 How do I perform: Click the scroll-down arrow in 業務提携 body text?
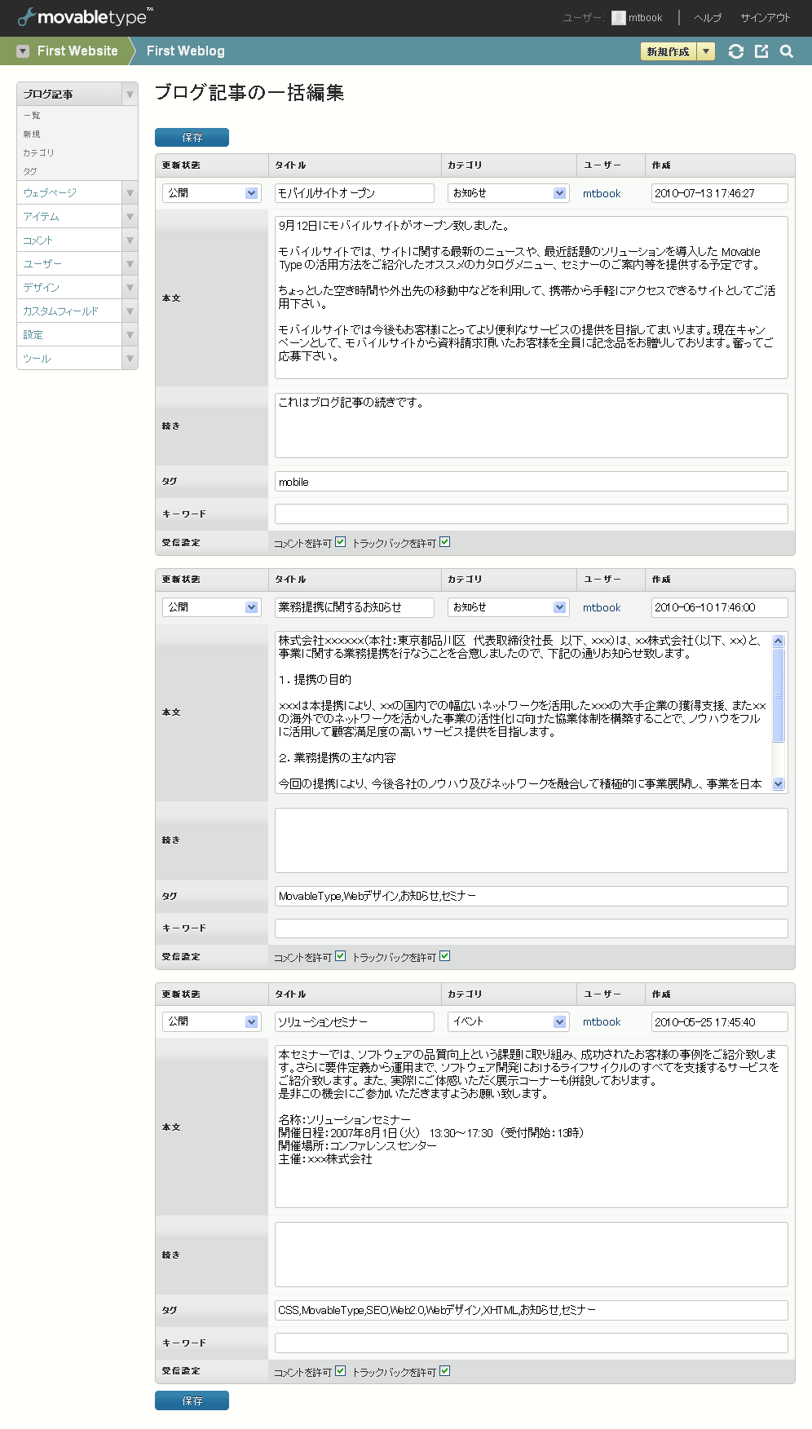coord(779,783)
